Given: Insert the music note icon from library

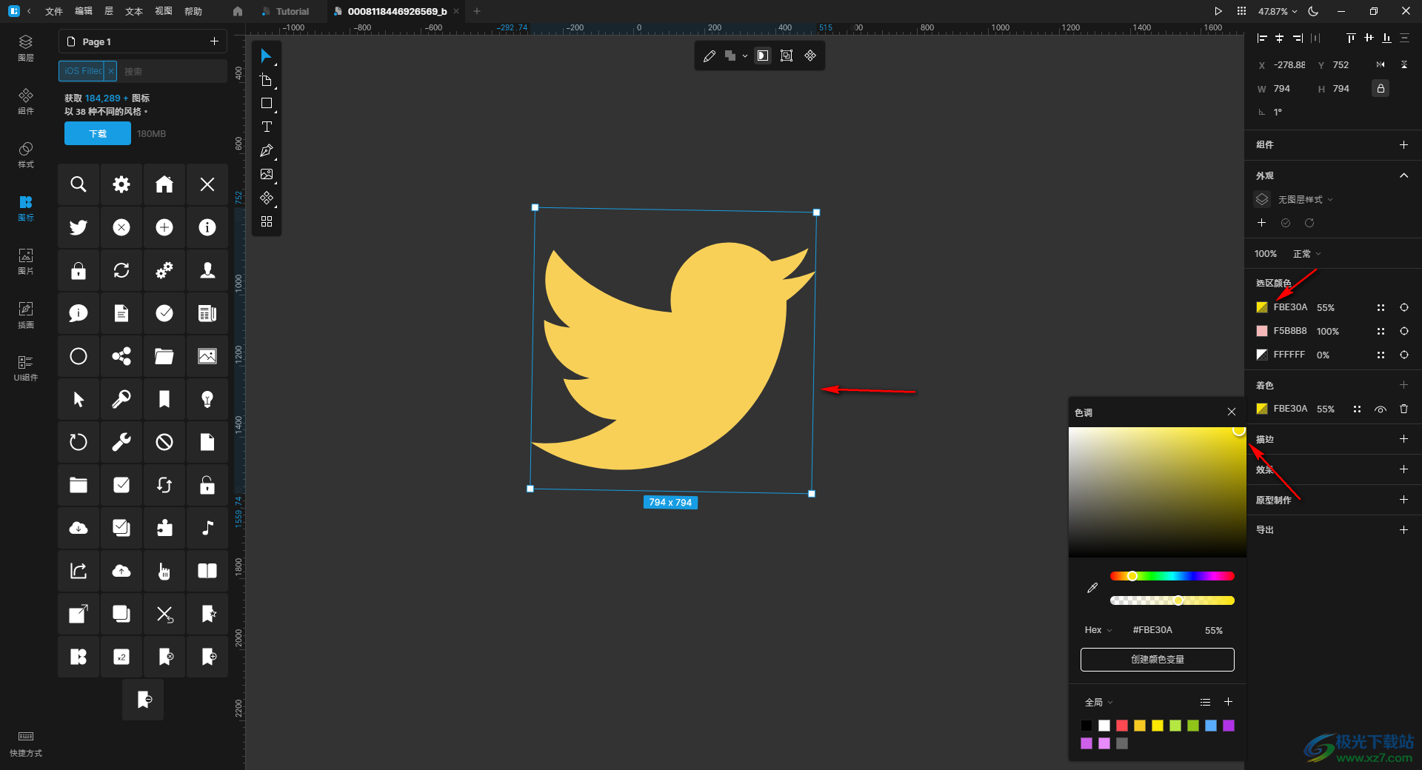Looking at the screenshot, I should [207, 528].
